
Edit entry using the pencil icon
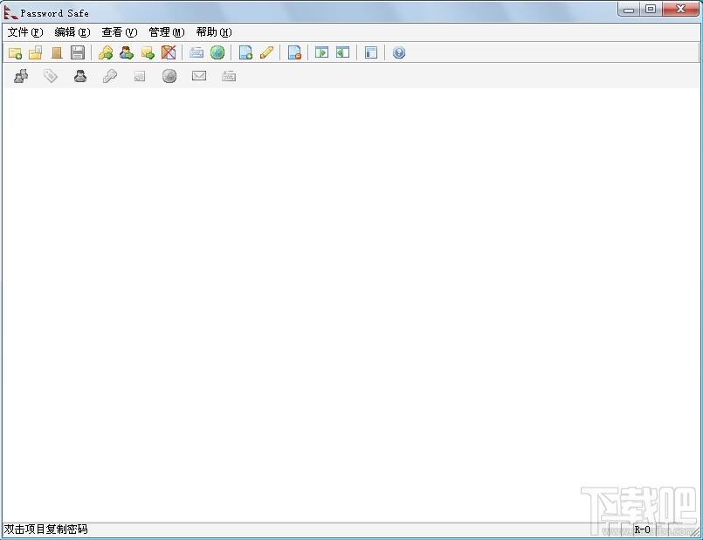point(266,53)
